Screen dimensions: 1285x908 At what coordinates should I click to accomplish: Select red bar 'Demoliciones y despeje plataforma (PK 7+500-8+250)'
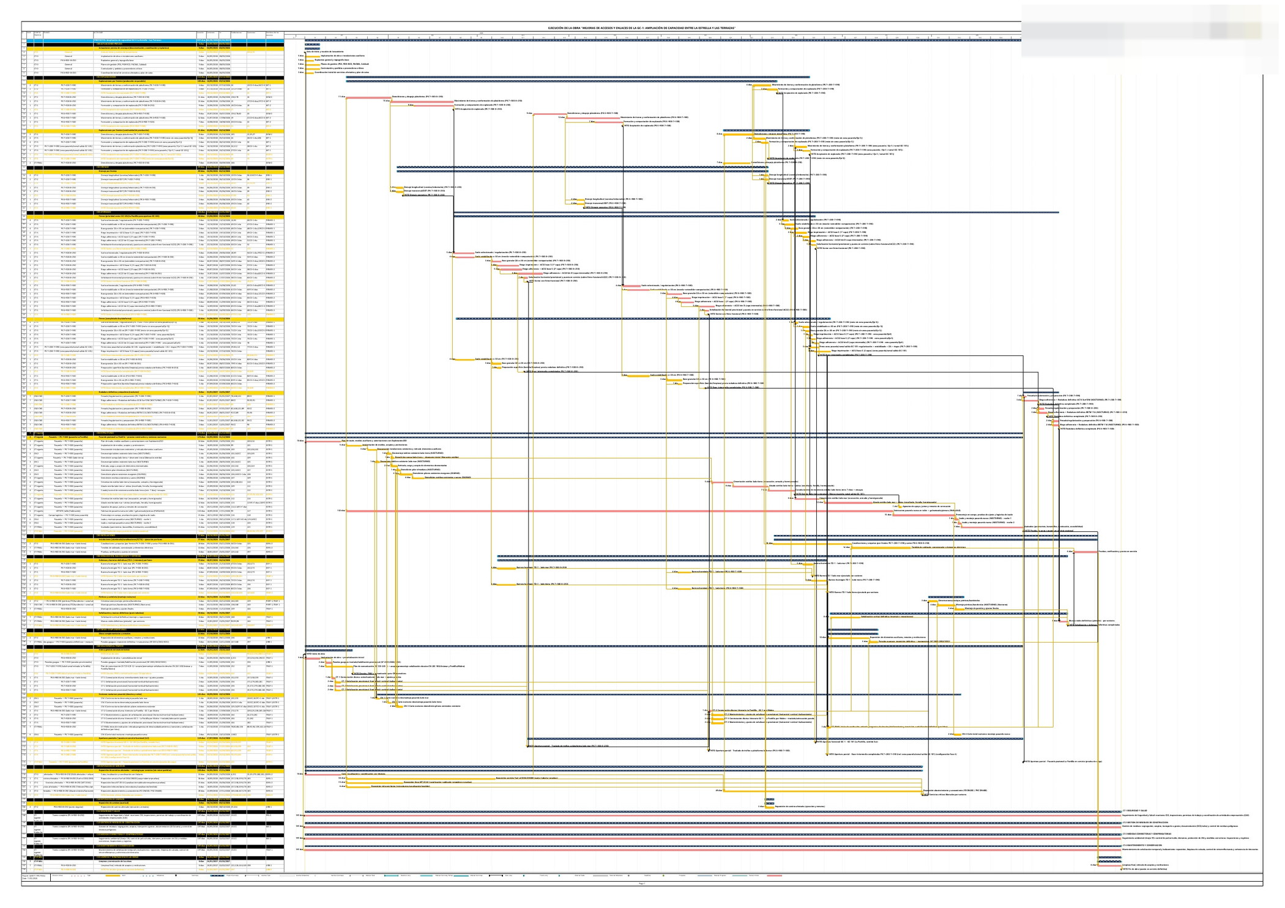tap(369, 97)
